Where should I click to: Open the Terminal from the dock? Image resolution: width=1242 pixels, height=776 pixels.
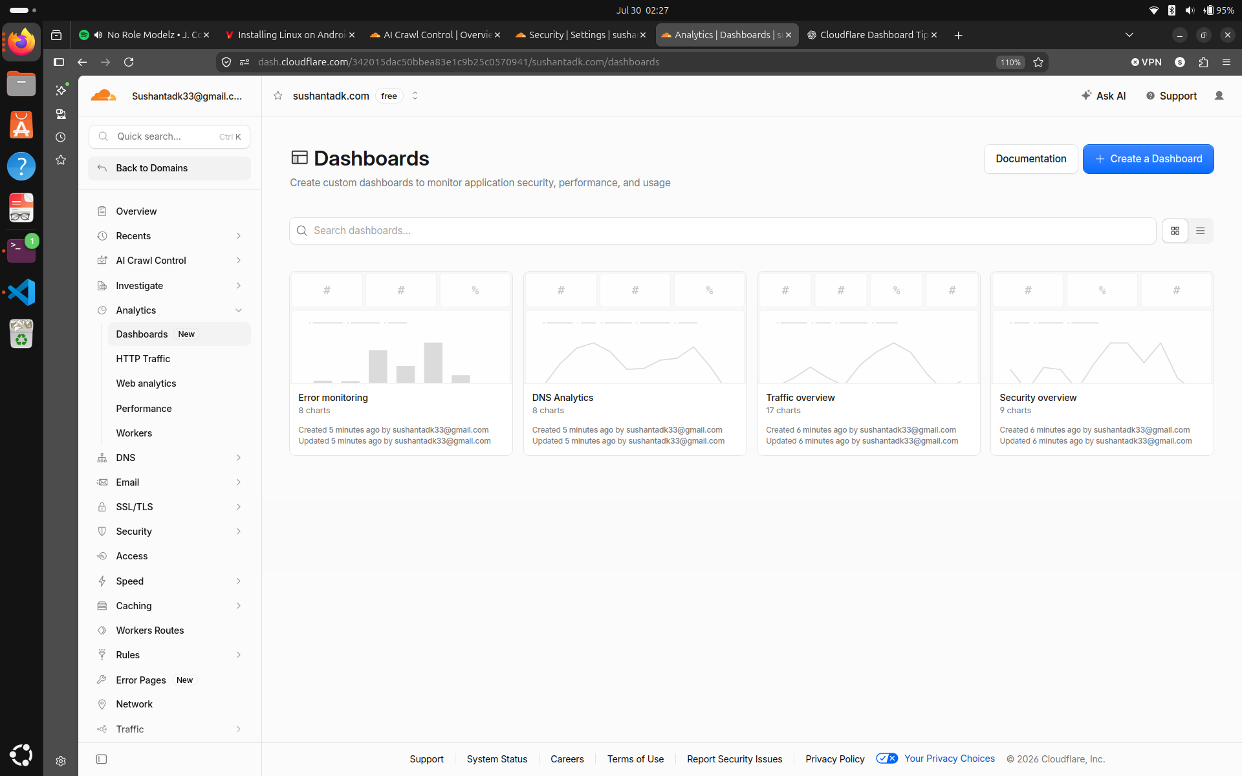click(x=21, y=250)
